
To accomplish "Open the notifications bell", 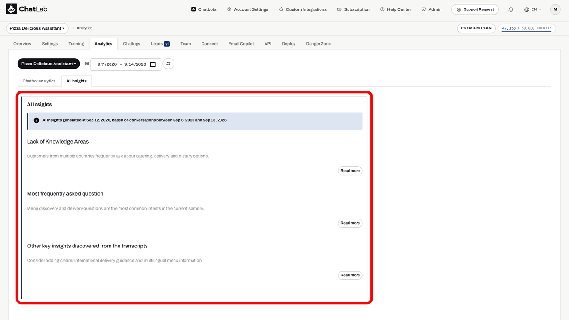I will pos(511,9).
